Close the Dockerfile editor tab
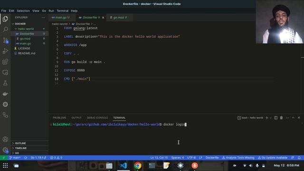Screen dimensions: 304x171 [103, 18]
